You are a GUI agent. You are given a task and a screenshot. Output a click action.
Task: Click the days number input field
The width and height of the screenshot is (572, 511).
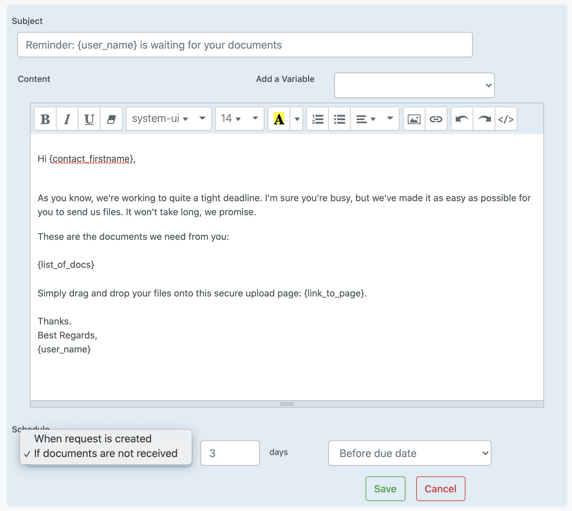pyautogui.click(x=230, y=453)
